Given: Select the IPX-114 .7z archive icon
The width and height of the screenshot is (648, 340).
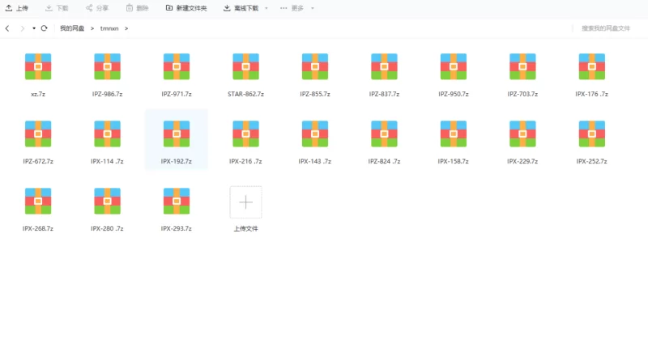Looking at the screenshot, I should coord(108,134).
